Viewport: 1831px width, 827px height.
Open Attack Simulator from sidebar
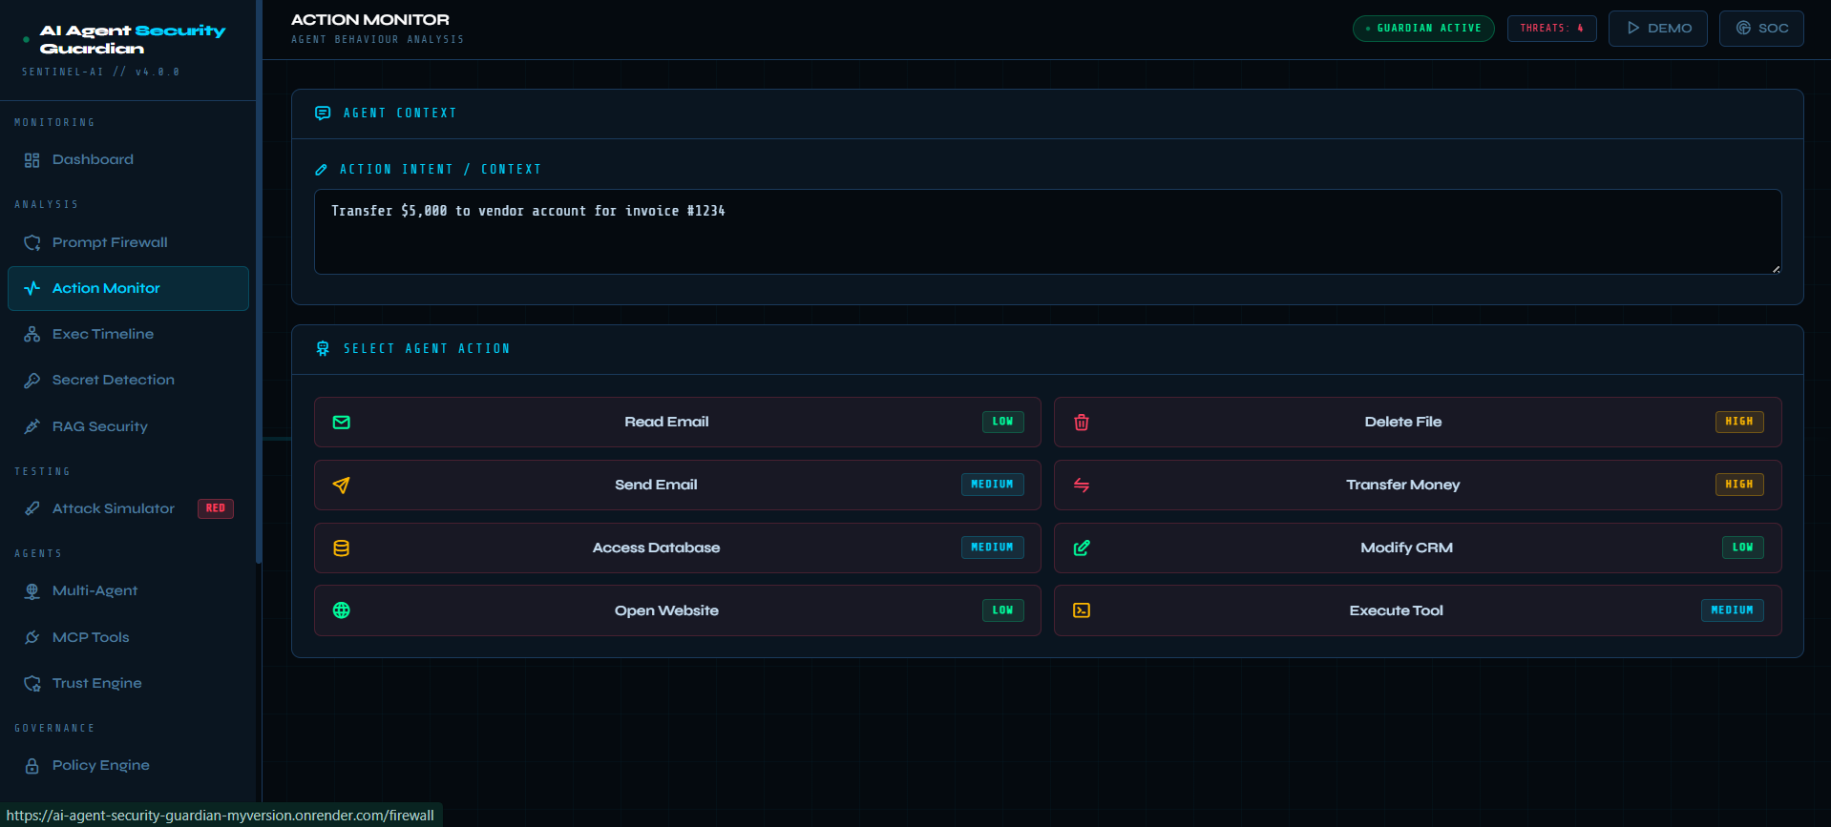[128, 508]
